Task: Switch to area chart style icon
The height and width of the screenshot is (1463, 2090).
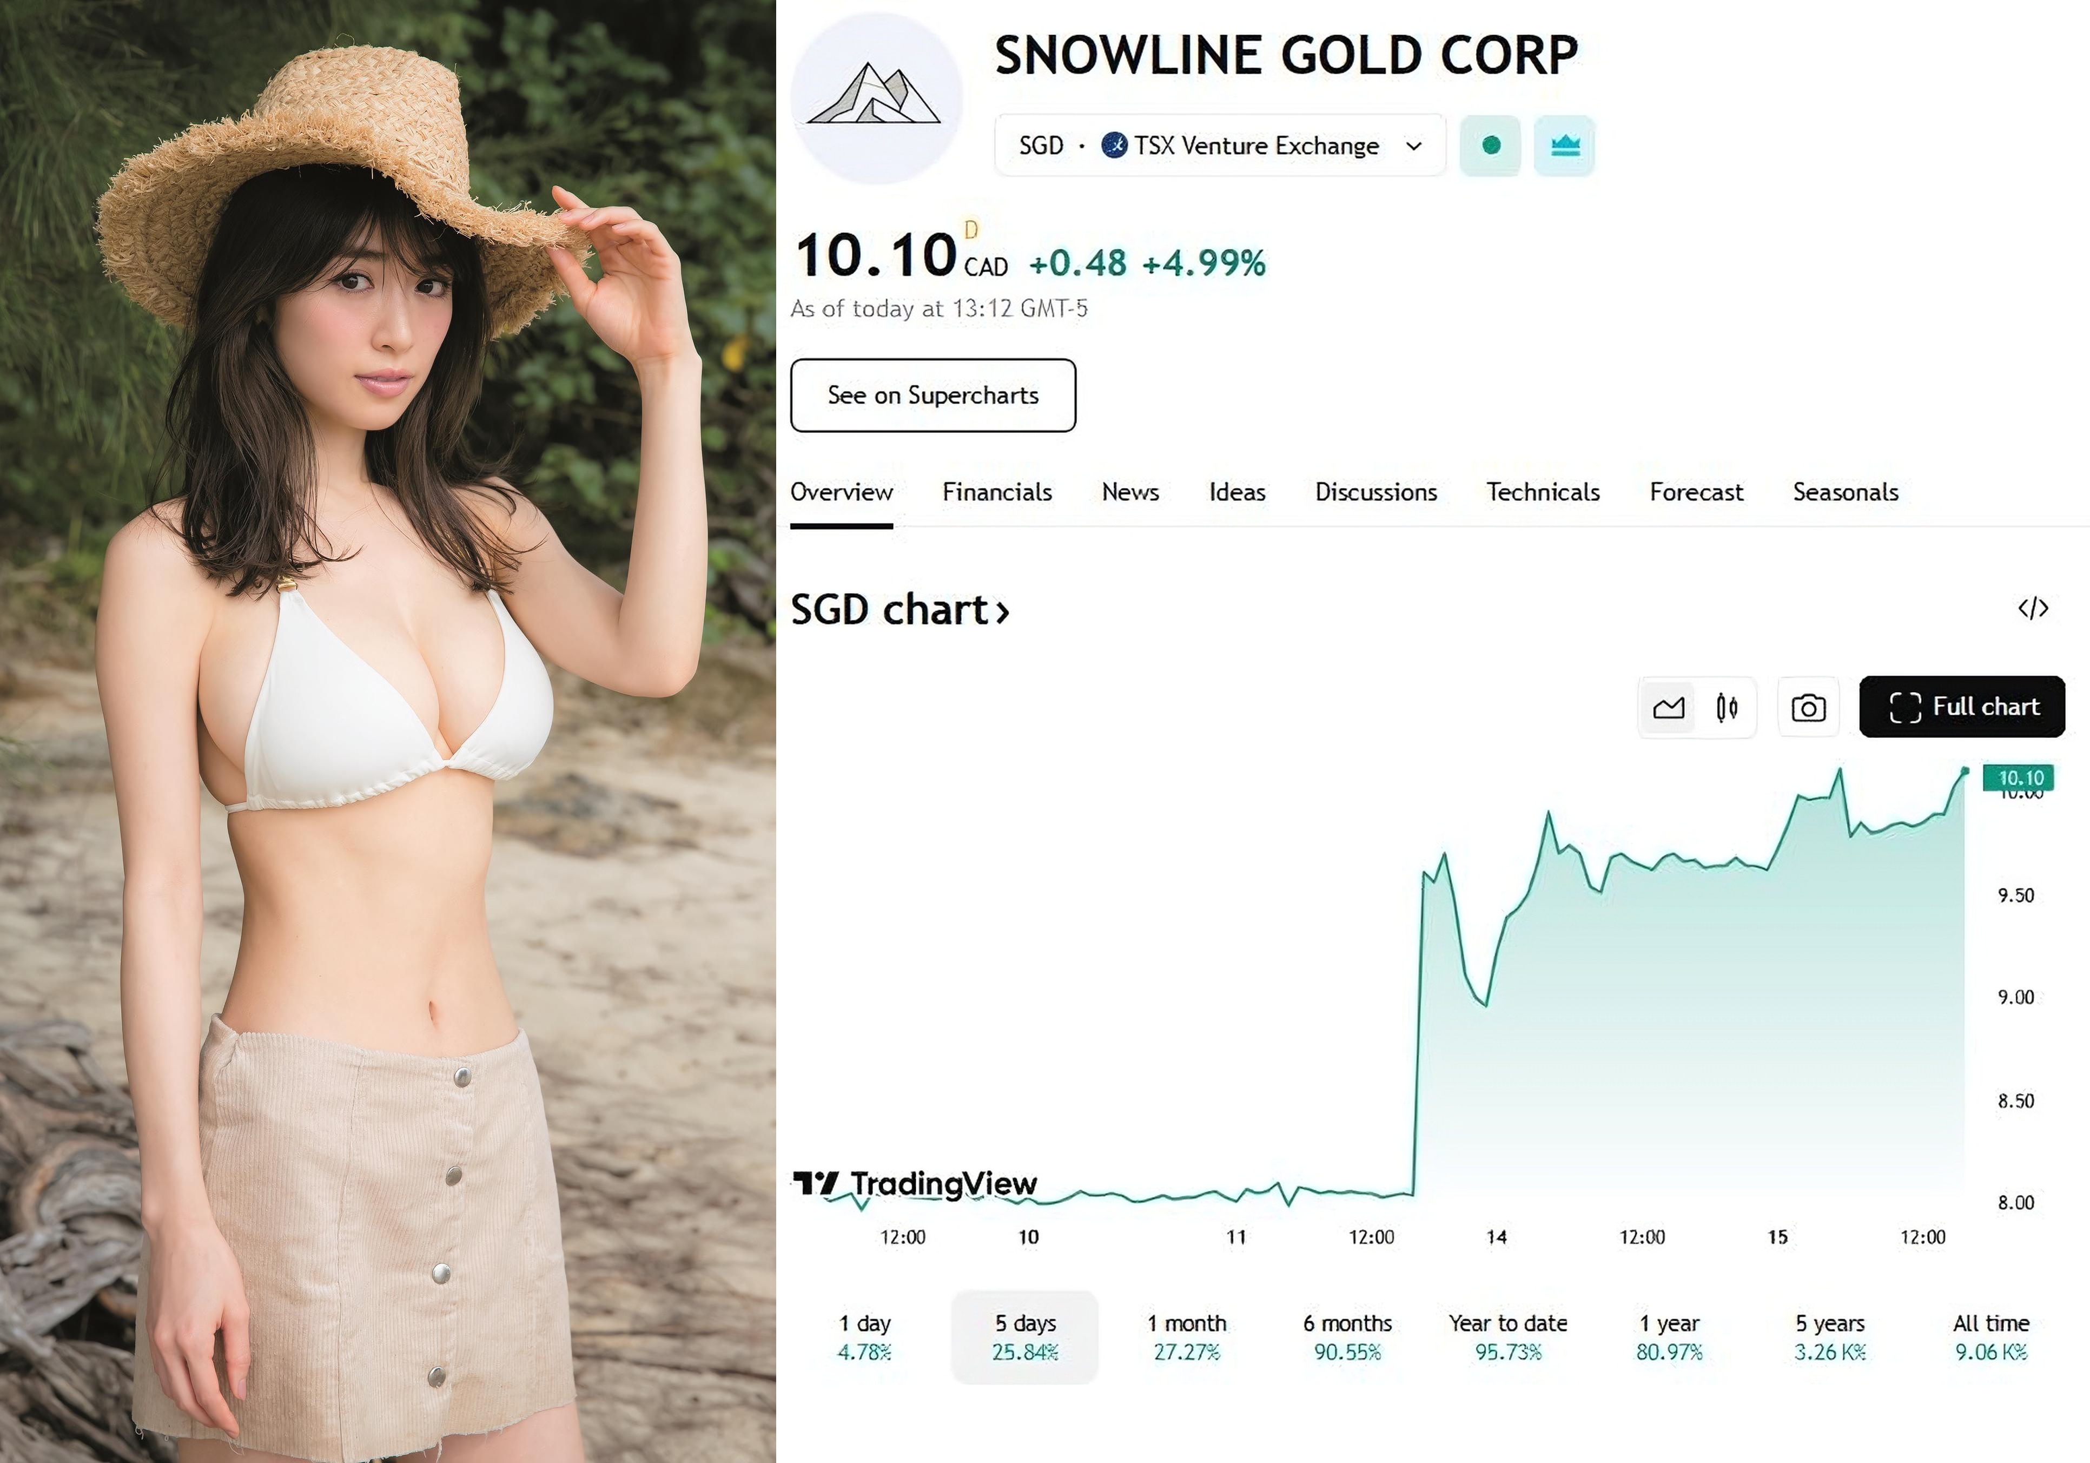Action: pyautogui.click(x=1669, y=707)
